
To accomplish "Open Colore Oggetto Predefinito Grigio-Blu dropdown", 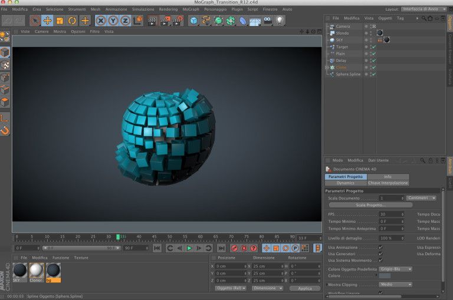I will click(395, 269).
